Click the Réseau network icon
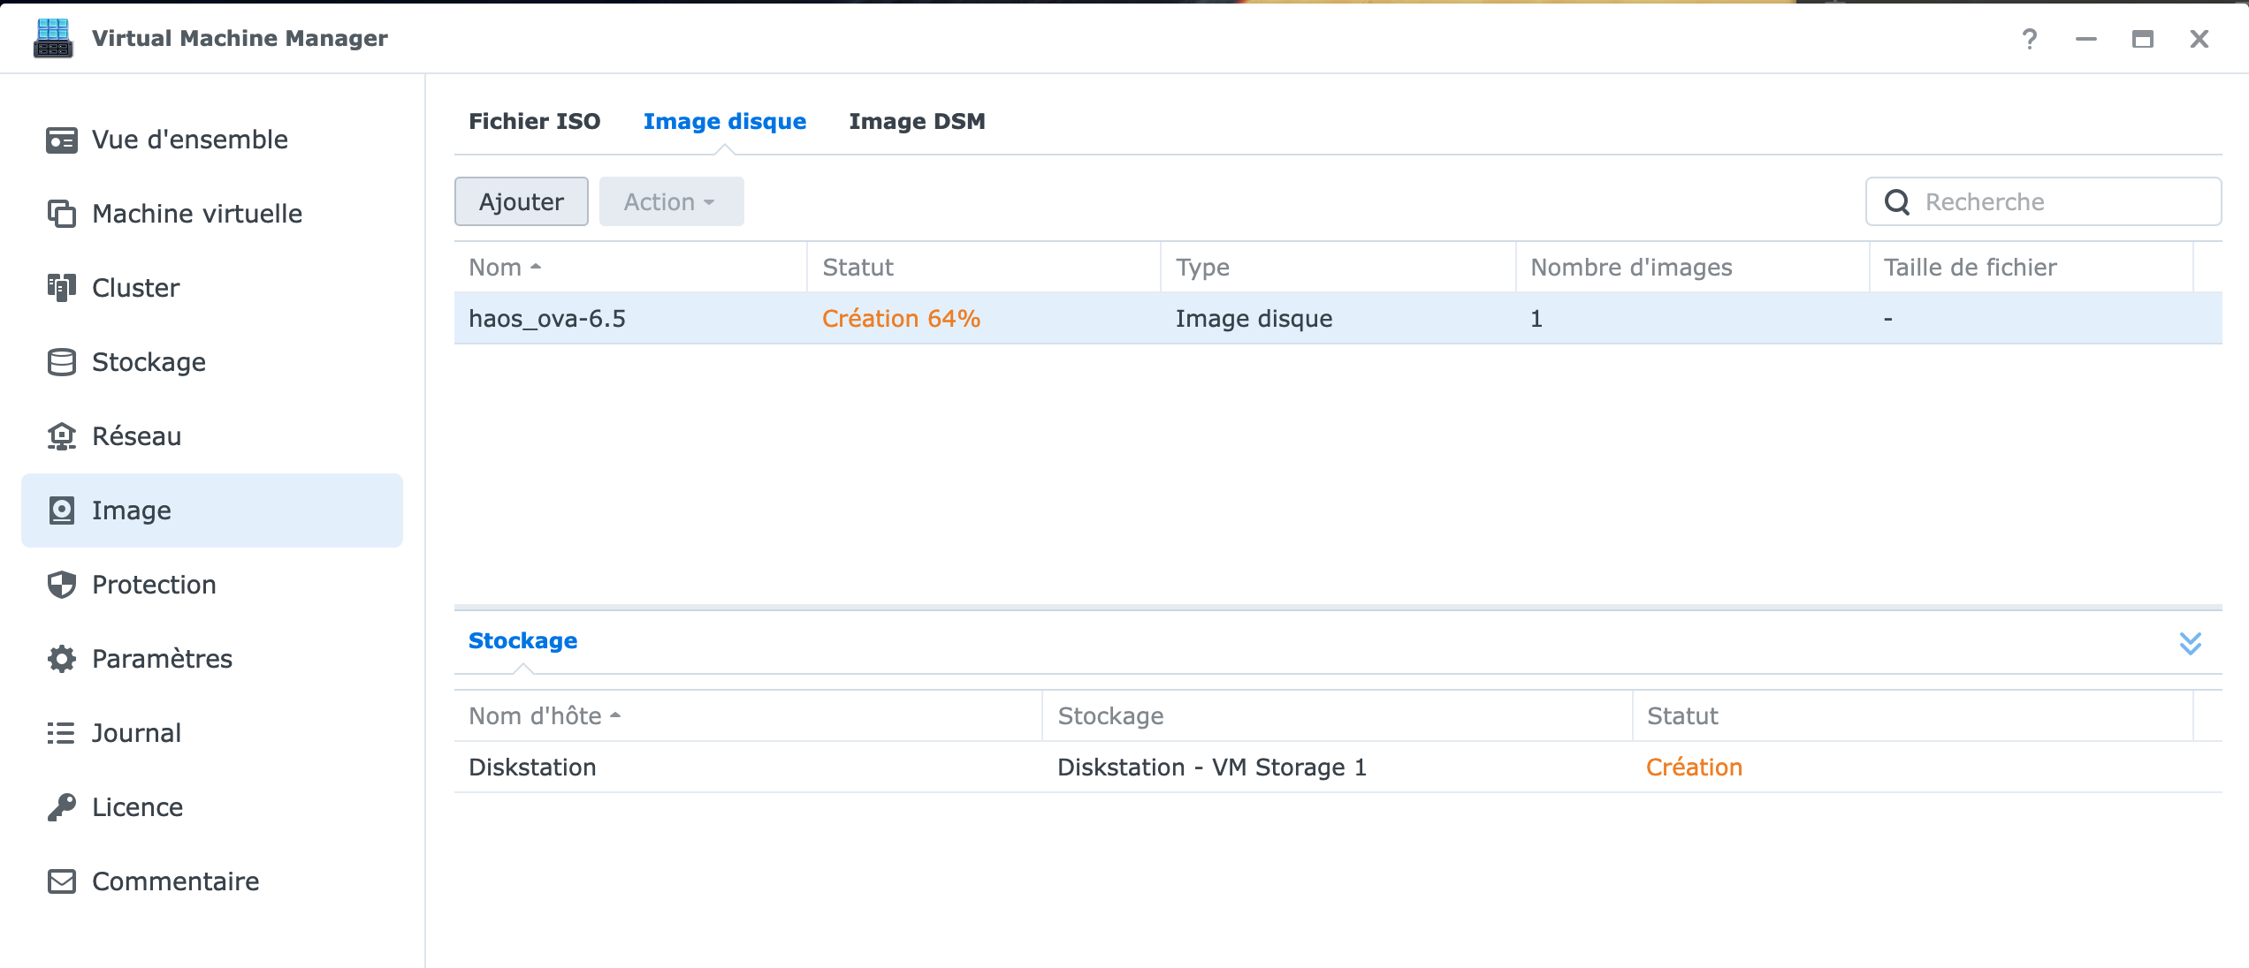 point(61,436)
